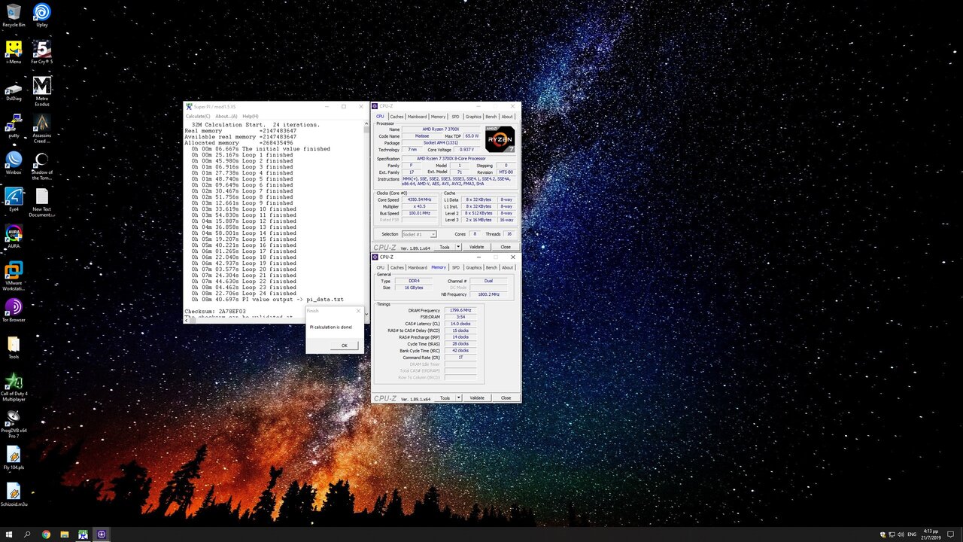Screen dimensions: 963x542
Task: Open Mainboard tab in upper CPU-Z window
Action: click(418, 117)
